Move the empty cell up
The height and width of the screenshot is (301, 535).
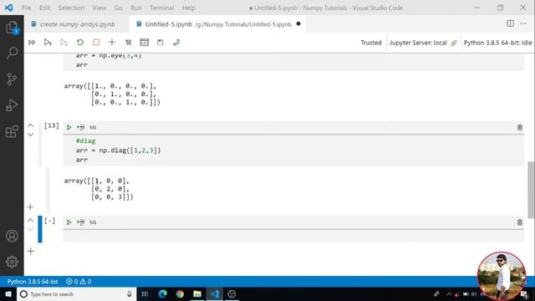[x=30, y=220]
